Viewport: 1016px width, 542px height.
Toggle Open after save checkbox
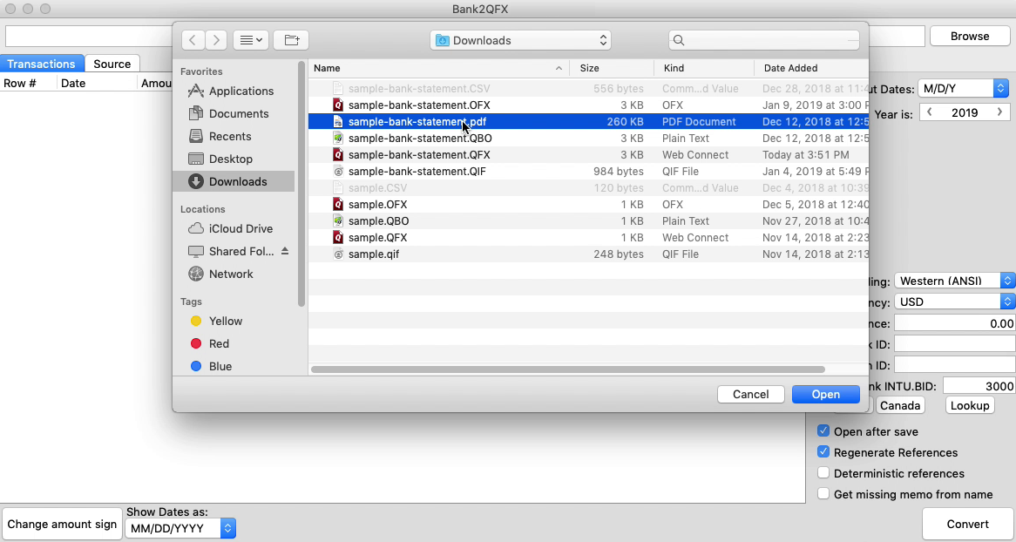[823, 430]
